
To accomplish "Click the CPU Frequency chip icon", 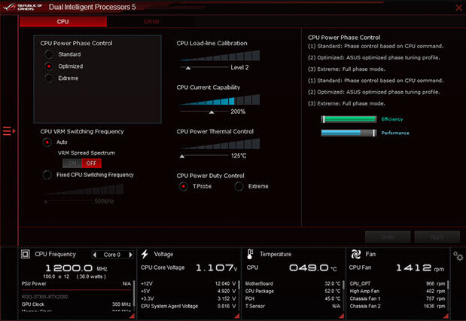I will point(26,255).
